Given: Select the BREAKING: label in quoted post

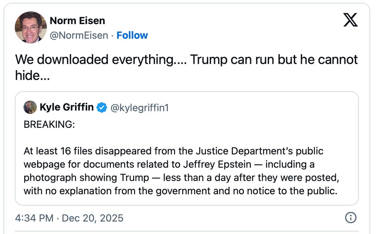Looking at the screenshot, I should click(x=49, y=124).
